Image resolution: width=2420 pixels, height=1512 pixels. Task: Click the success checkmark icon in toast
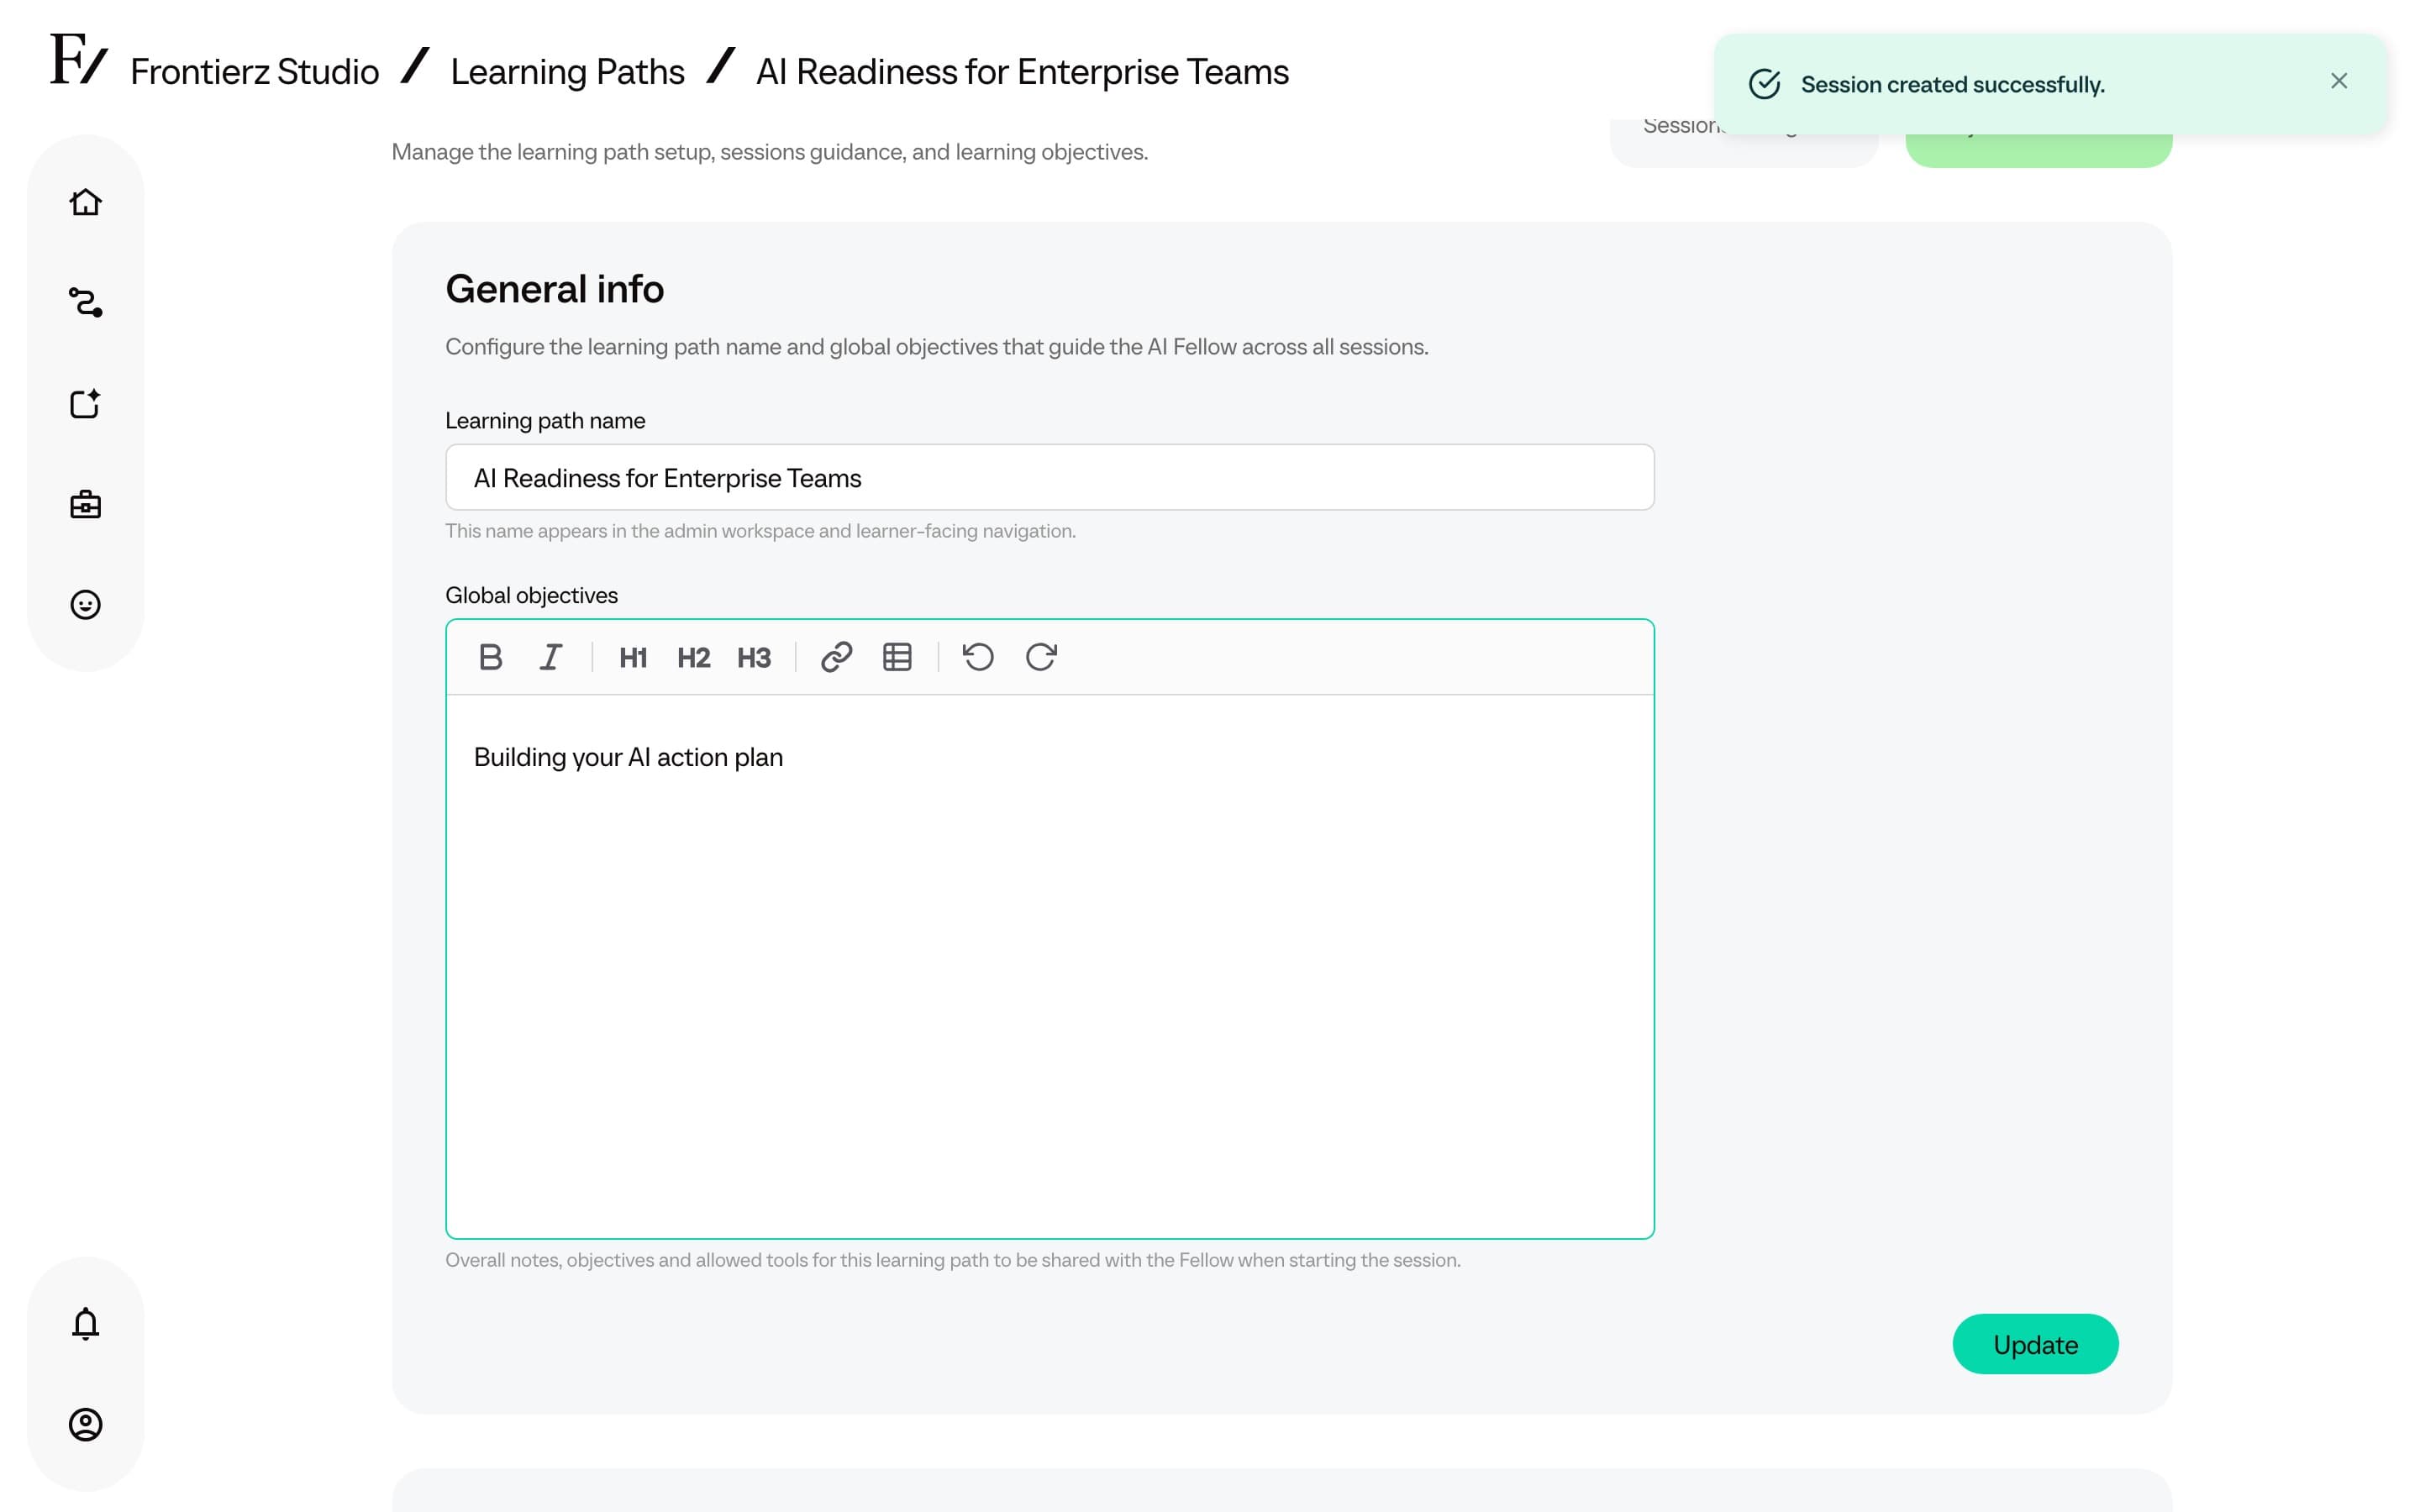(1764, 84)
